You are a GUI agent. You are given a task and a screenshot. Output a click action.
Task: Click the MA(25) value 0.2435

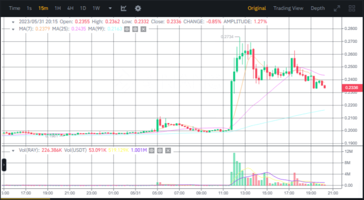coord(79,29)
